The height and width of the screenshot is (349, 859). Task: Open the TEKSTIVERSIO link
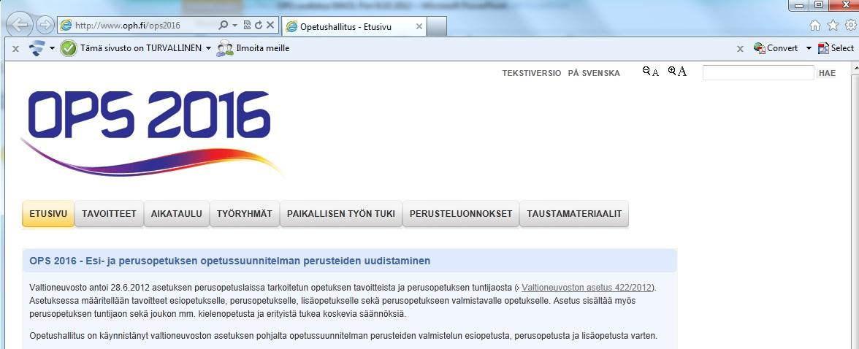(x=532, y=73)
